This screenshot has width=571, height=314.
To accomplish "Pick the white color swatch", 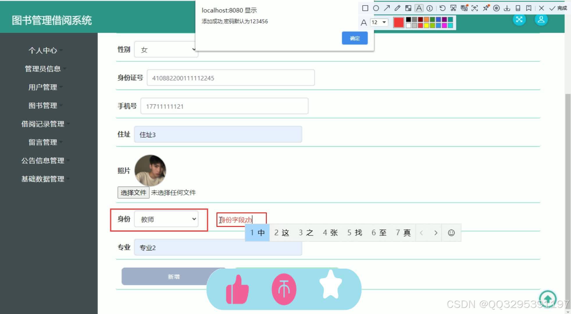I will pyautogui.click(x=408, y=26).
